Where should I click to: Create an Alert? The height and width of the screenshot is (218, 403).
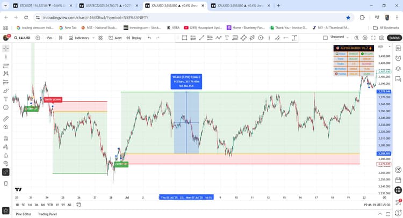click(x=115, y=38)
